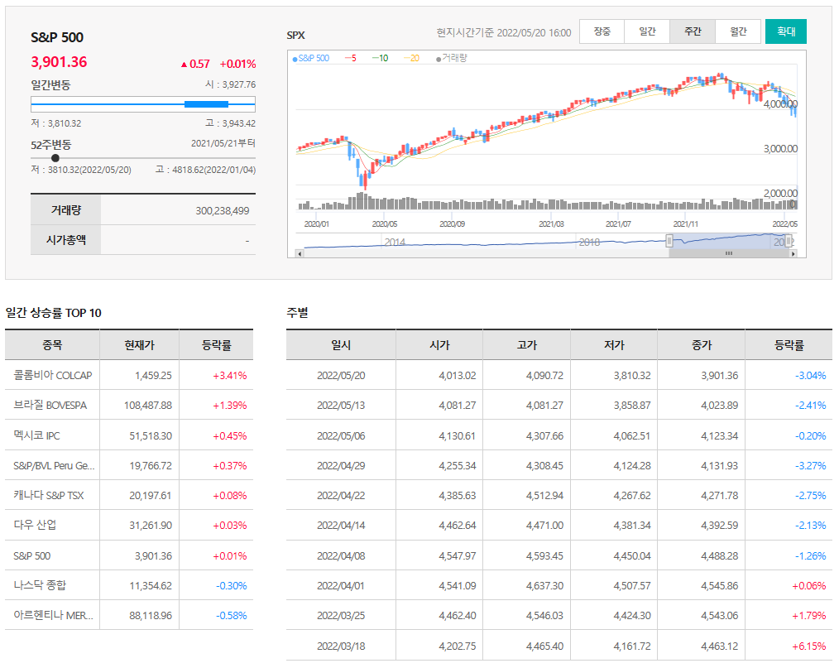
Task: Click the 4,818.62 52-week high text
Action: 205,170
